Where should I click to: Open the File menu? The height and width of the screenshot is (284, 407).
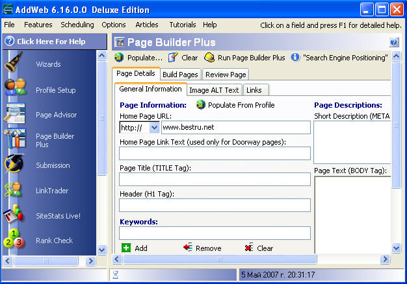pos(9,25)
